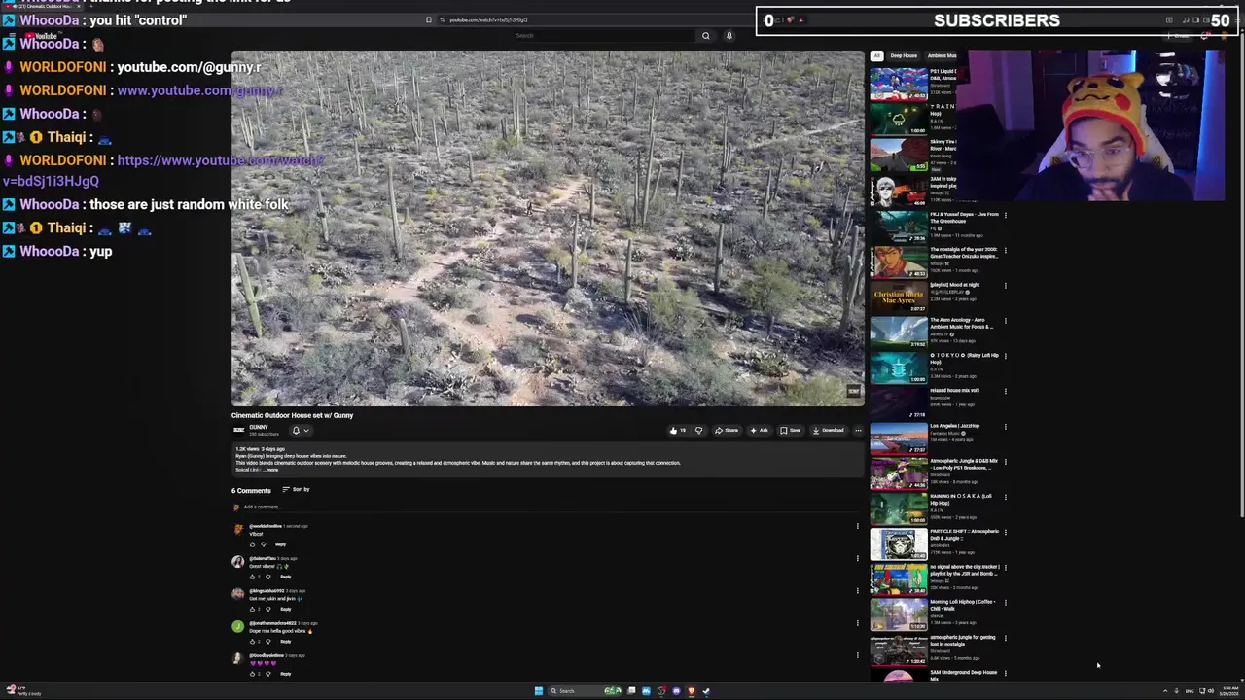This screenshot has height=700, width=1245.
Task: Open the Skinny Tire River recommended video
Action: [899, 155]
